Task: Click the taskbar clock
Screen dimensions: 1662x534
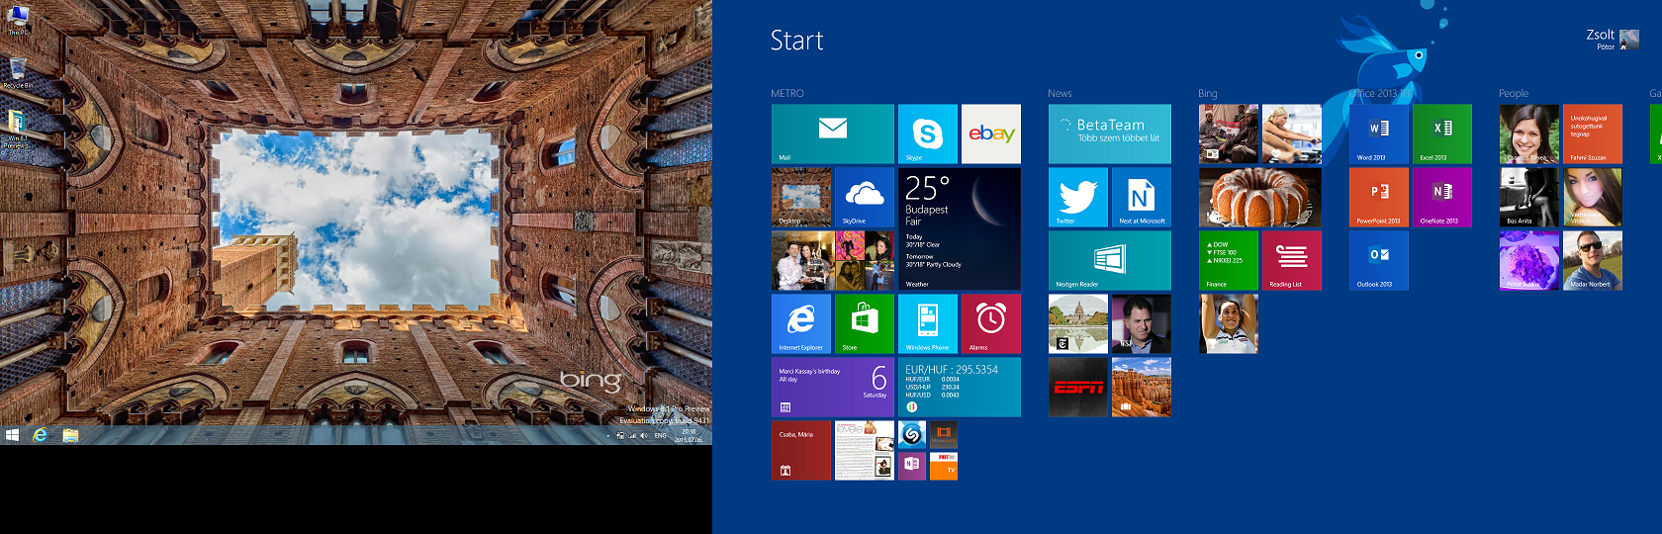Action: click(x=689, y=435)
